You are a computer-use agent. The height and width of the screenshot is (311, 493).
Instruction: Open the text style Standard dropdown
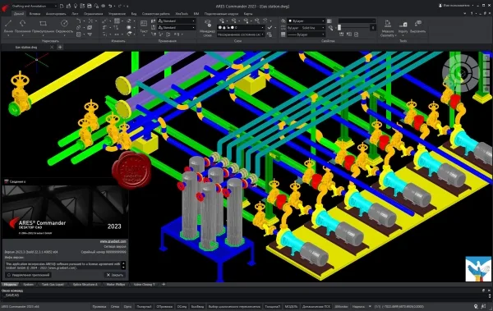pos(177,21)
